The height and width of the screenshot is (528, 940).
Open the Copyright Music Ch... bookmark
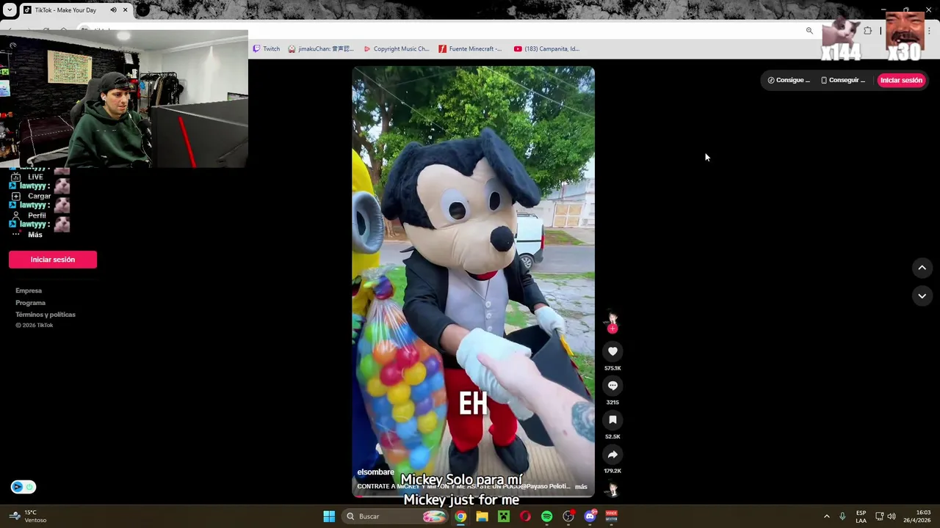[397, 48]
